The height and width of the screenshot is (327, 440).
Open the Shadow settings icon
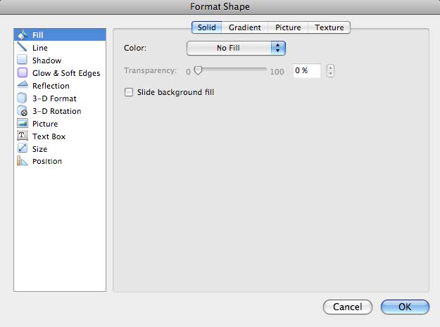coord(22,60)
